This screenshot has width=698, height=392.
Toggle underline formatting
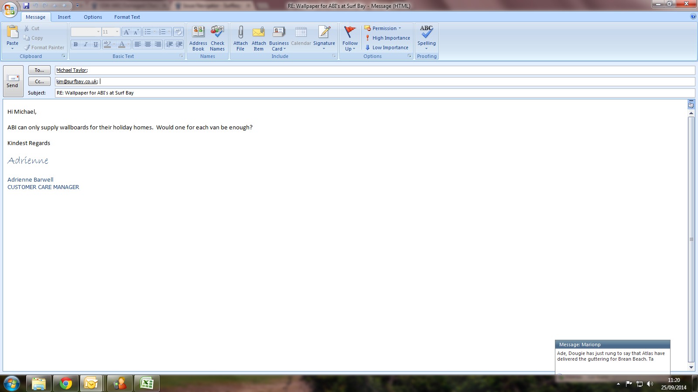[96, 44]
